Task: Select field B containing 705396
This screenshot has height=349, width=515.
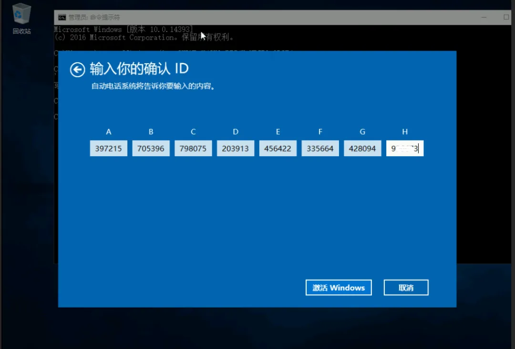Action: tap(151, 149)
